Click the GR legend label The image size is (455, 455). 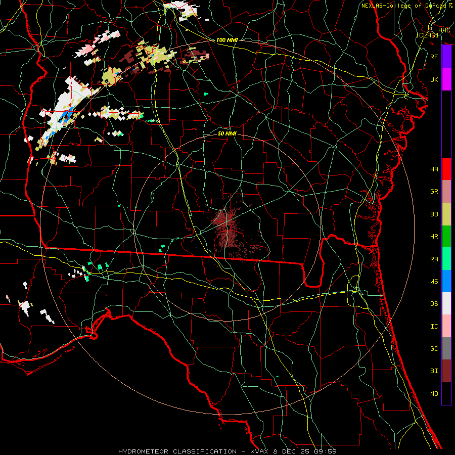pyautogui.click(x=434, y=192)
